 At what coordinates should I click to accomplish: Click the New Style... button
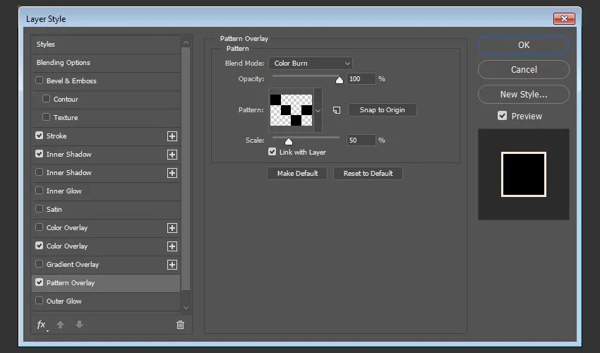[524, 94]
